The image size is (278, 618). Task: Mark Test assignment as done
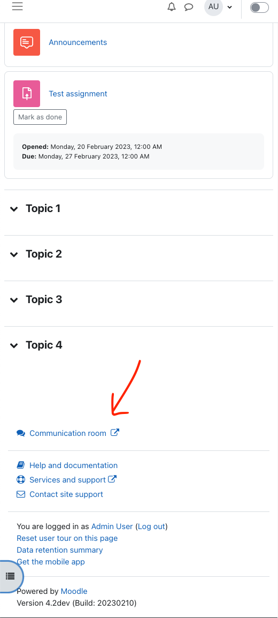[x=40, y=117]
